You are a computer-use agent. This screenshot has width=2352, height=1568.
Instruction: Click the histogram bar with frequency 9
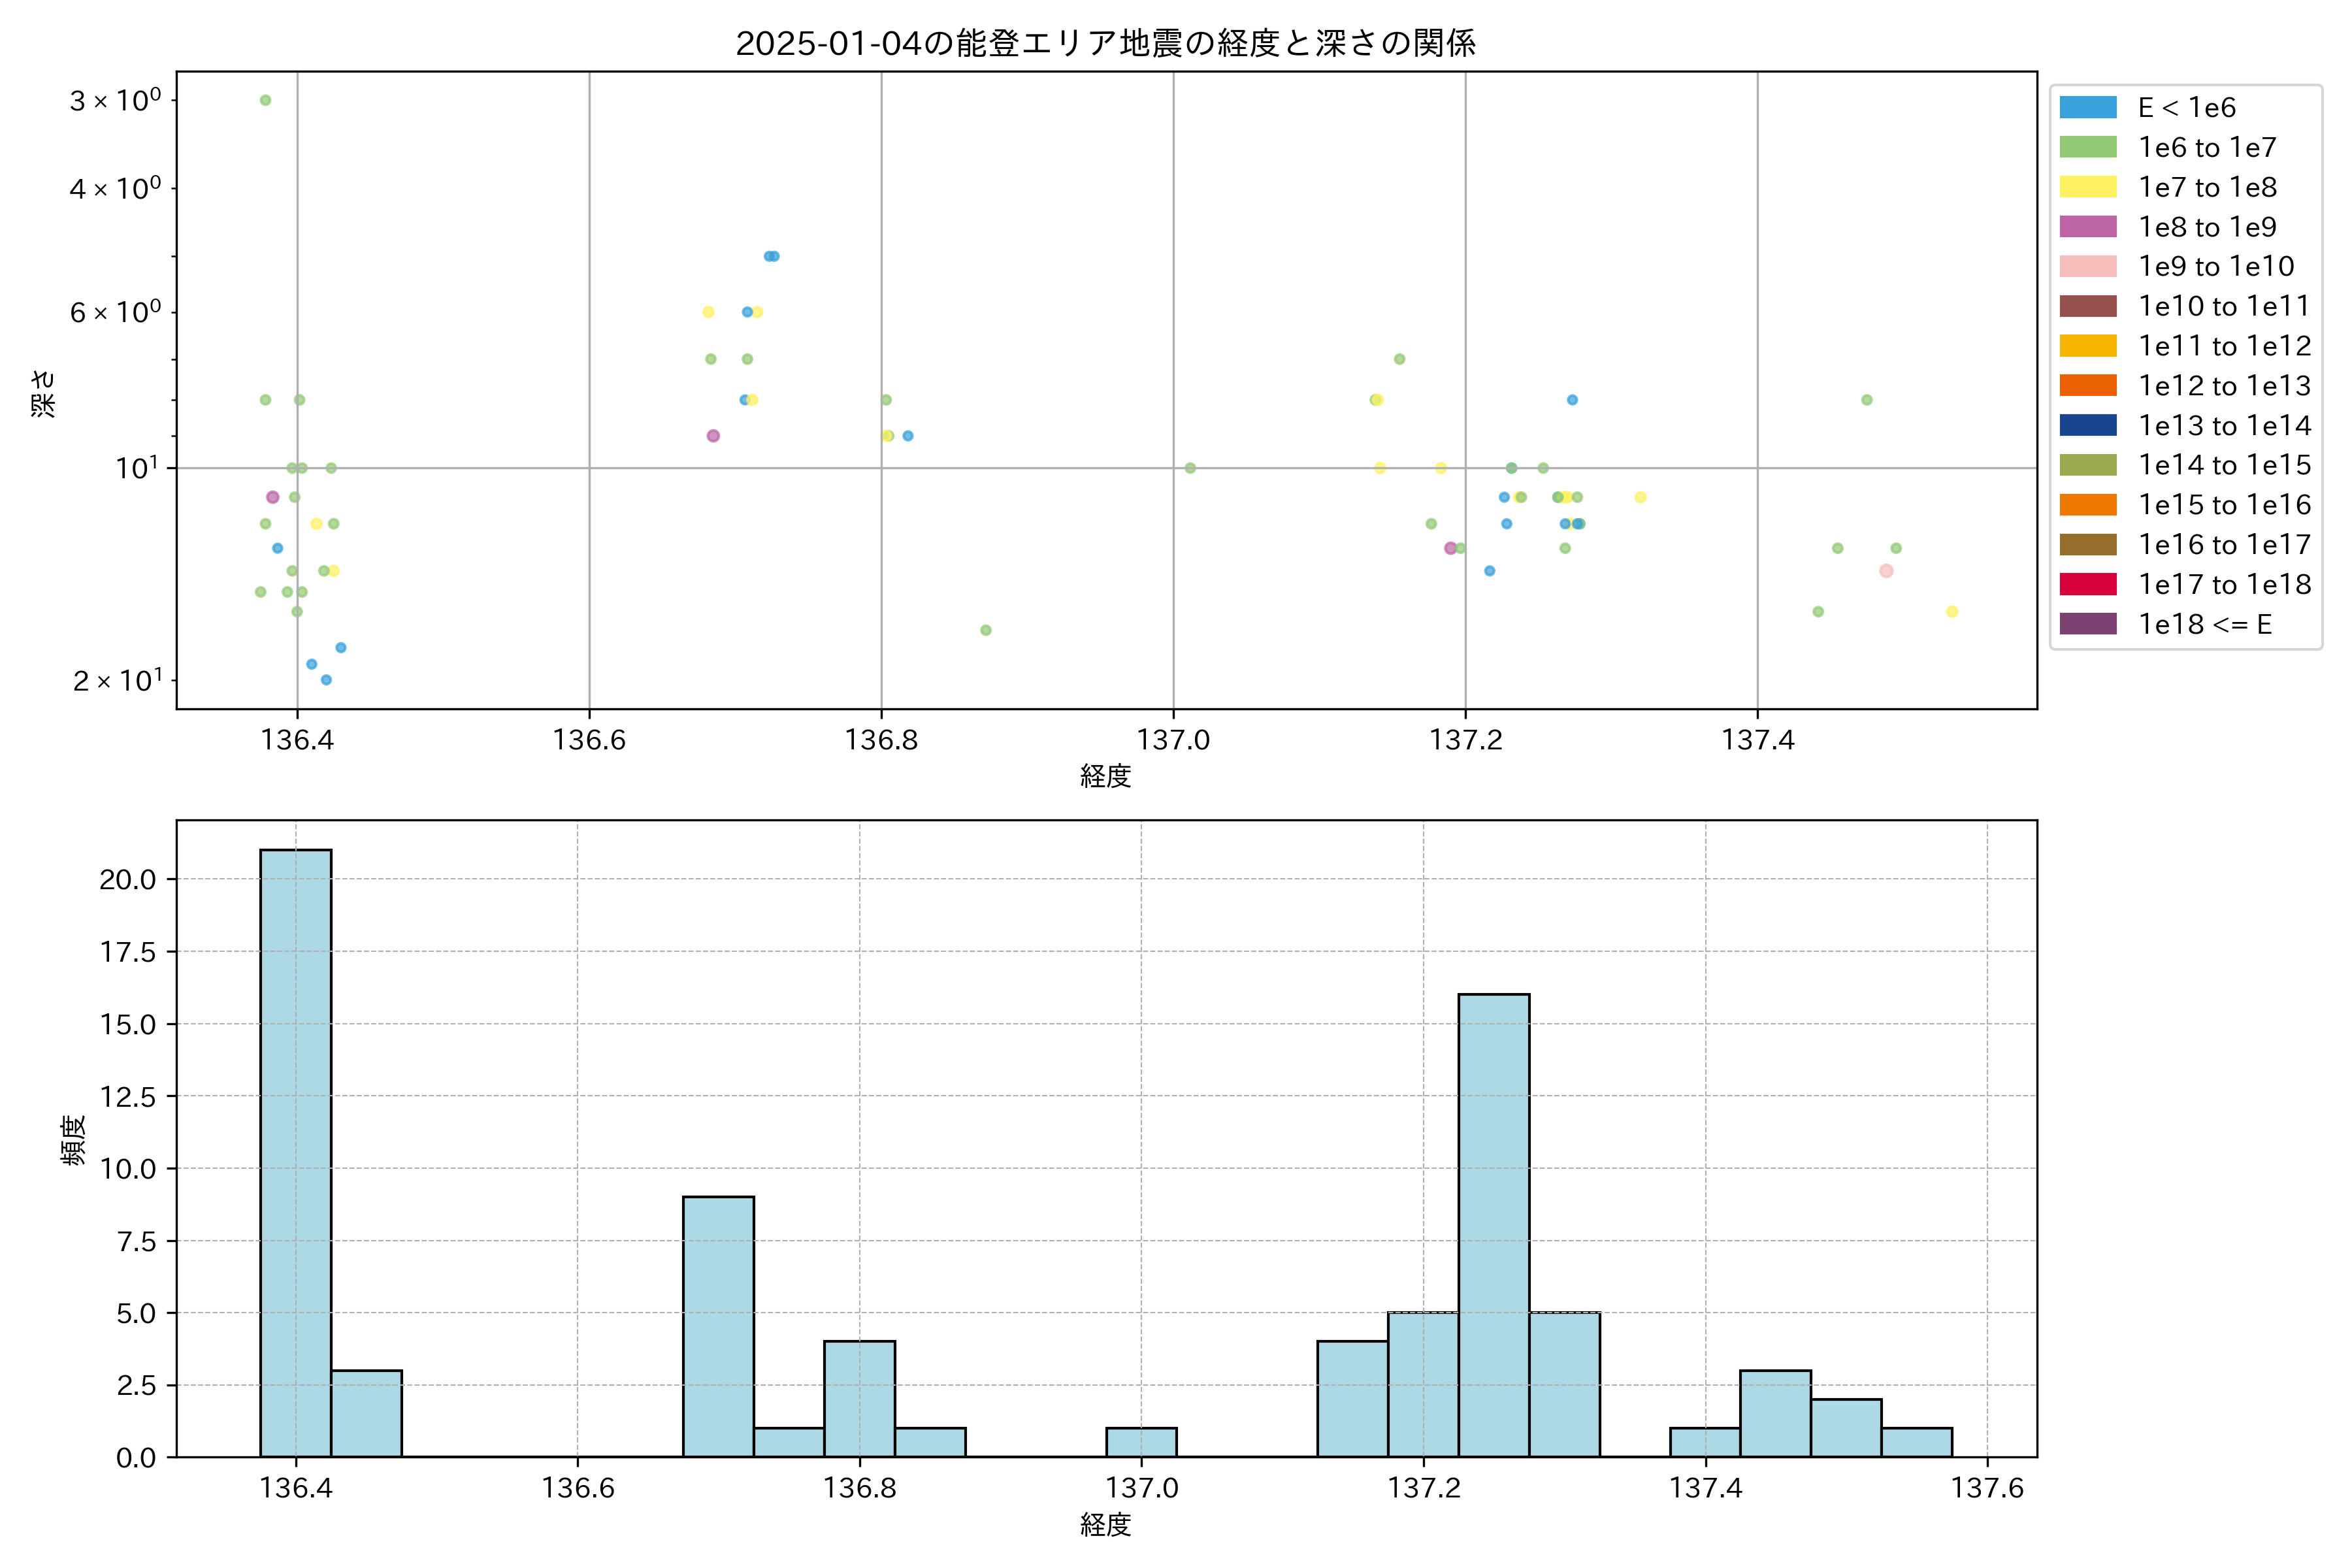[718, 1326]
